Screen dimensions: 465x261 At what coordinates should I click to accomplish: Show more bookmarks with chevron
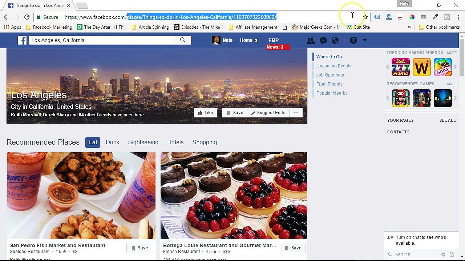409,27
